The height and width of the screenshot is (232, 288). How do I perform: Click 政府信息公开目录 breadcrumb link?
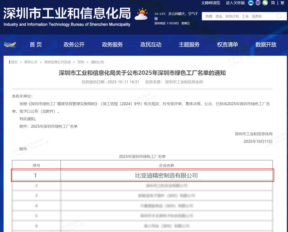click(x=58, y=62)
